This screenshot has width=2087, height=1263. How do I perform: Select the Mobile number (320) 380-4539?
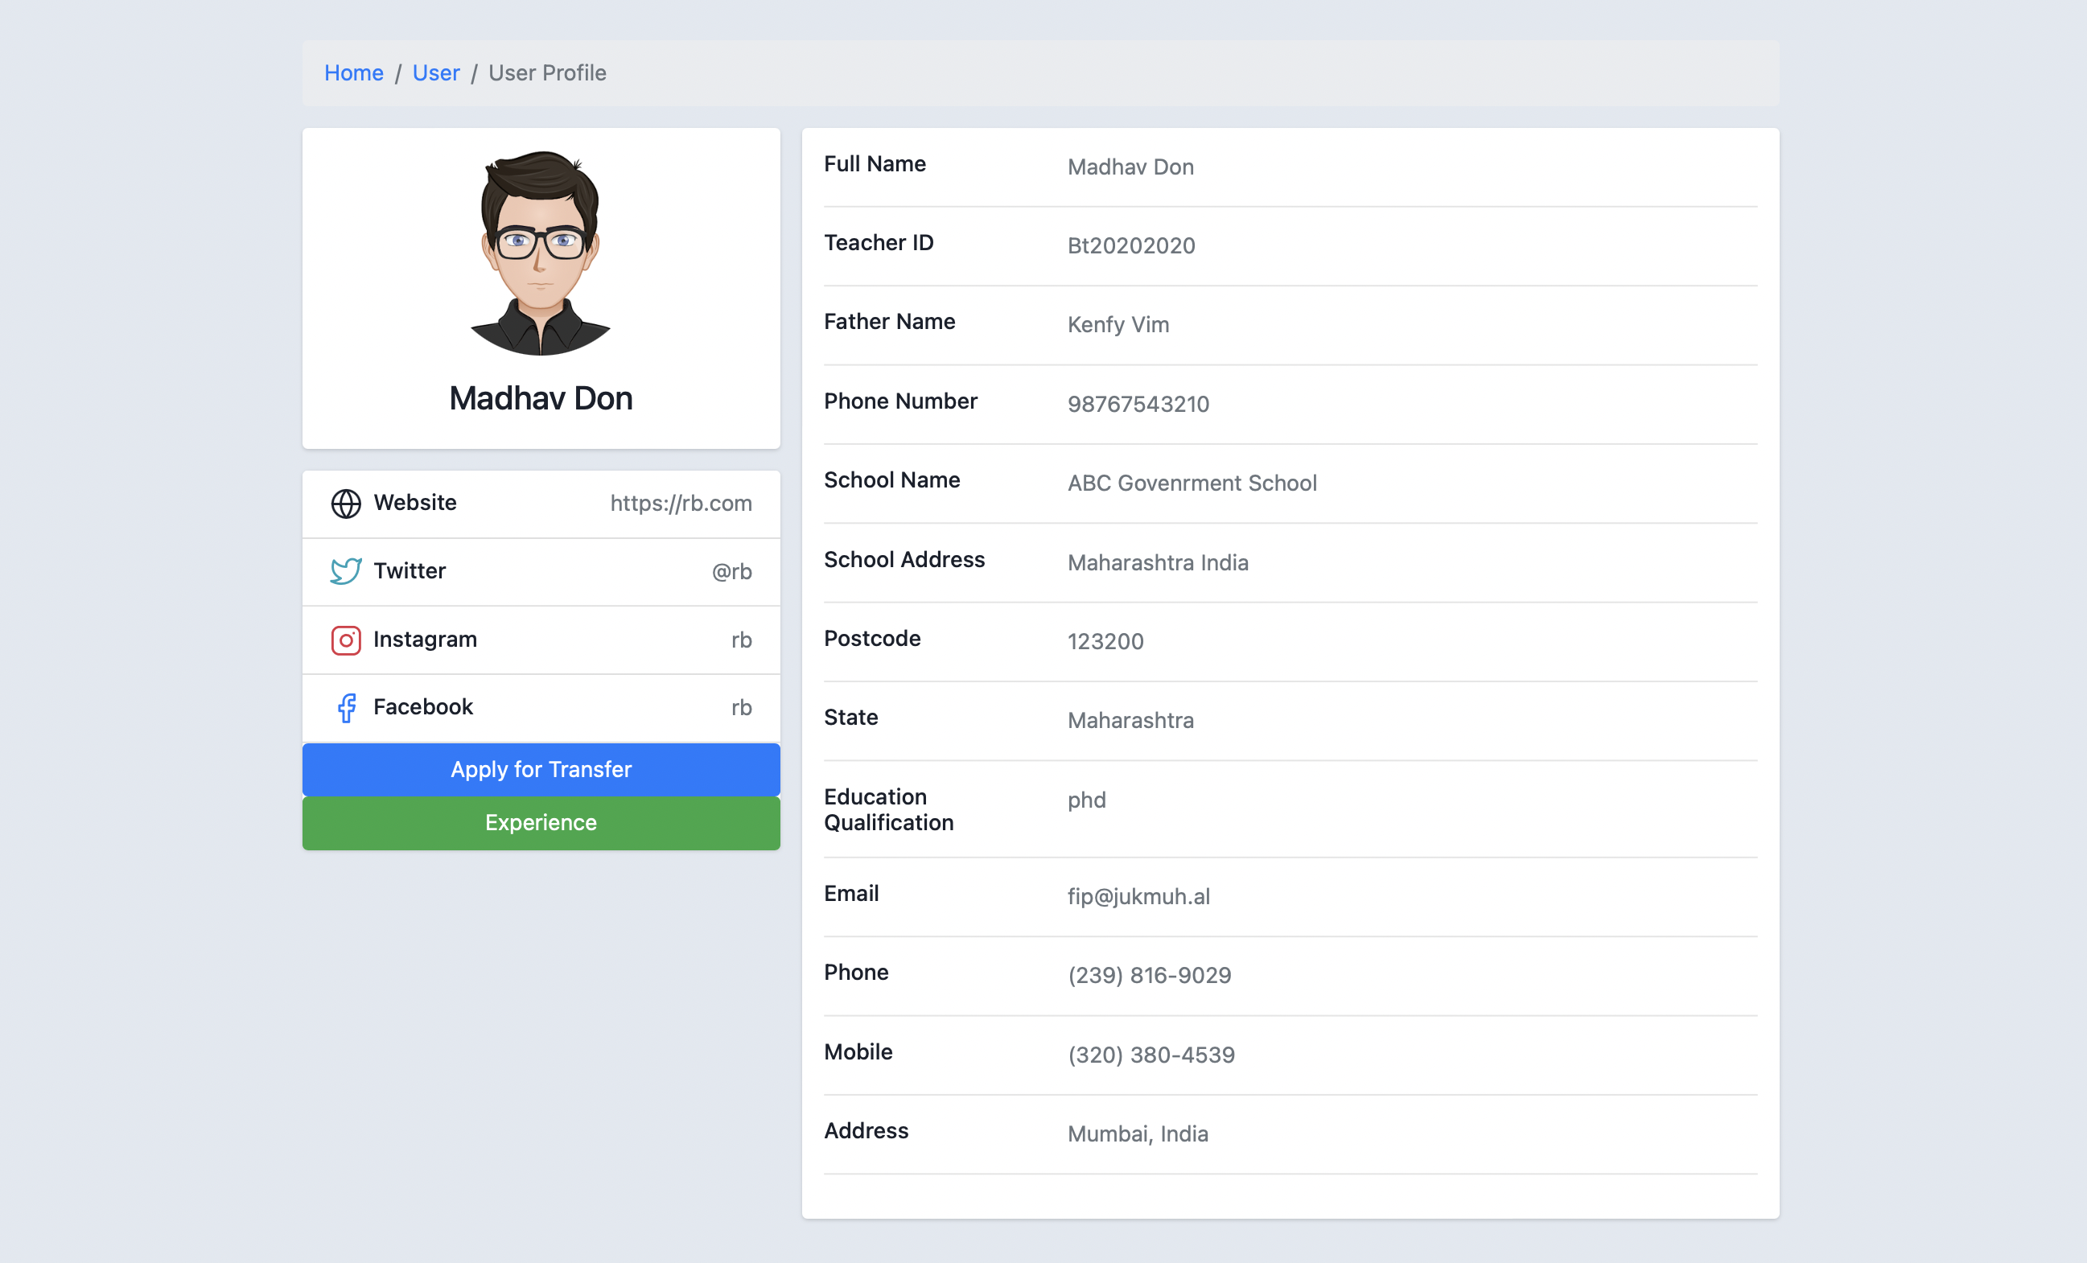[x=1151, y=1055]
